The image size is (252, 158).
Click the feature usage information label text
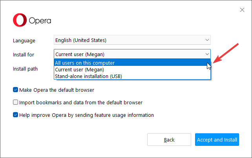tap(86, 115)
